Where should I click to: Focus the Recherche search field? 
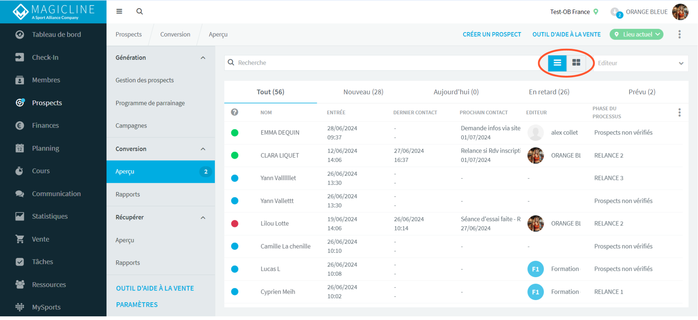[x=384, y=63]
